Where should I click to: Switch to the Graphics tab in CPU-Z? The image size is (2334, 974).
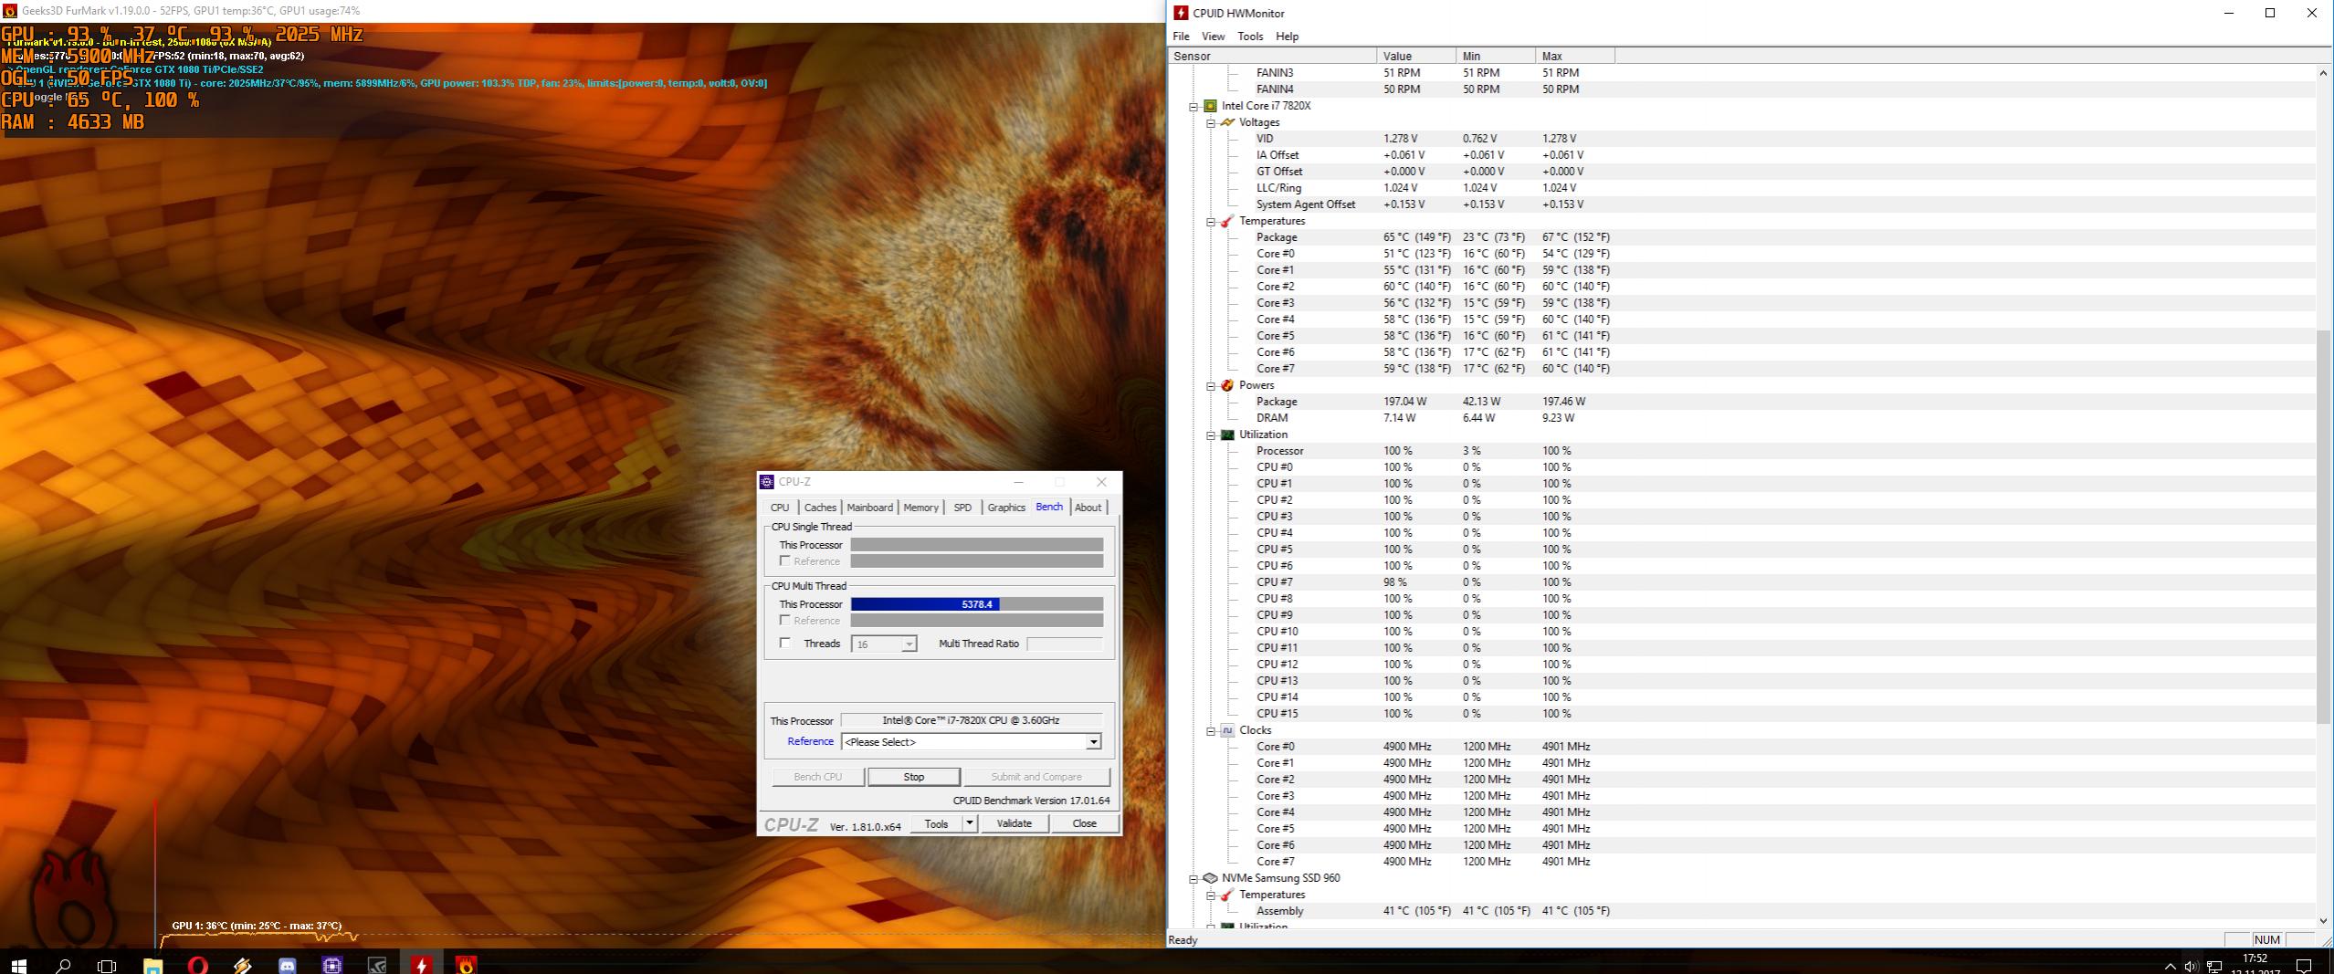pyautogui.click(x=1006, y=508)
